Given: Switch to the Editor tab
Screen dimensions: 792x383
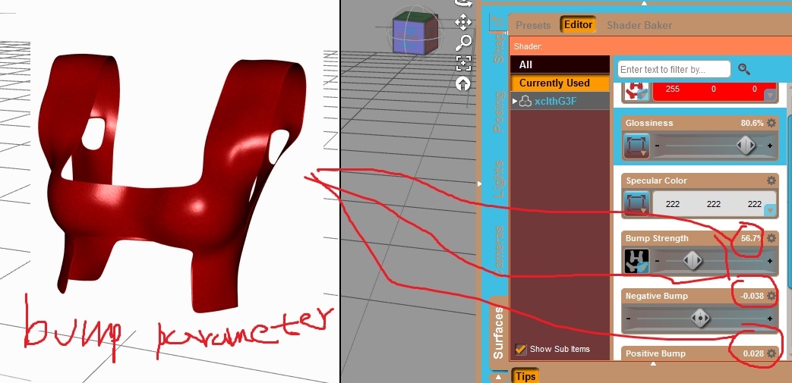Looking at the screenshot, I should [578, 25].
